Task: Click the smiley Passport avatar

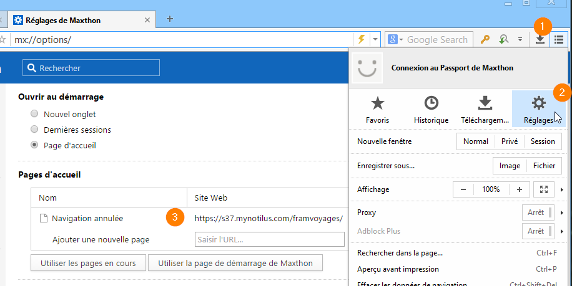Action: (x=367, y=68)
